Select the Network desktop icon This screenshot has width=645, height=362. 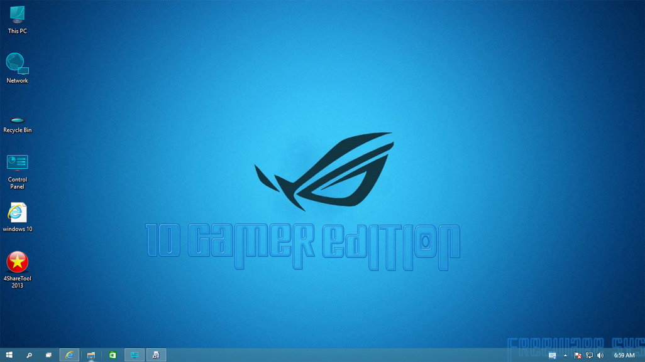pyautogui.click(x=17, y=68)
